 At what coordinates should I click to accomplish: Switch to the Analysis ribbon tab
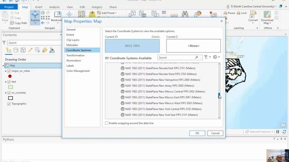click(54, 7)
